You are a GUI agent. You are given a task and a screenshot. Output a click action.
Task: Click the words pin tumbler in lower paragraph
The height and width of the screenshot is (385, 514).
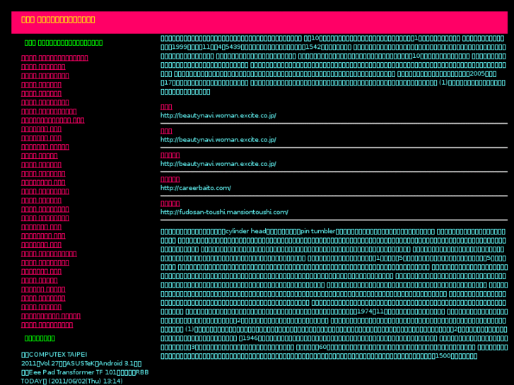click(x=317, y=231)
